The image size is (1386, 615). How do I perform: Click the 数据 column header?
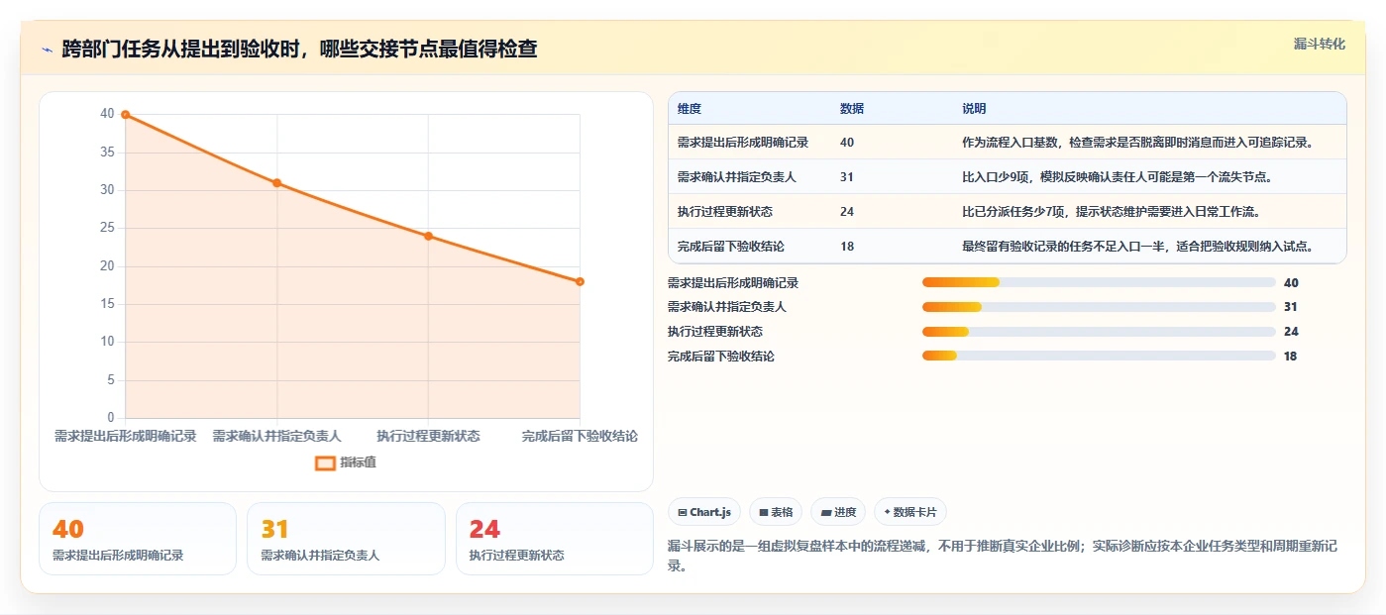coord(852,109)
